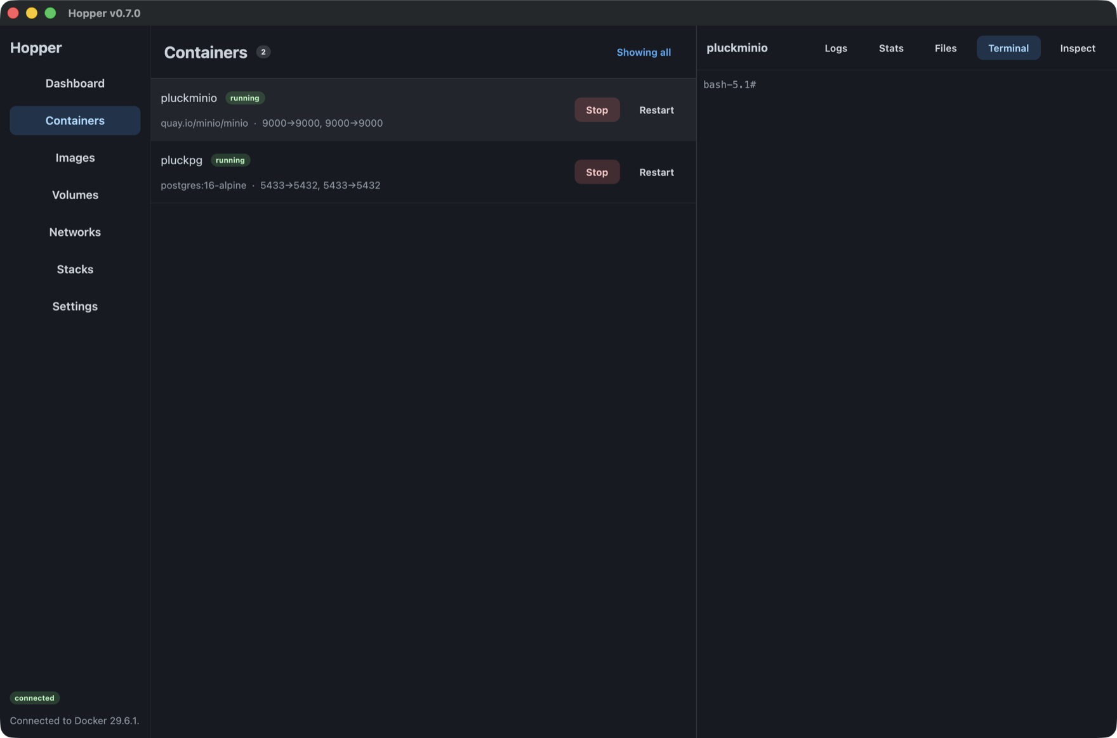Close the Hopper window with red button
1117x738 pixels.
(x=13, y=13)
